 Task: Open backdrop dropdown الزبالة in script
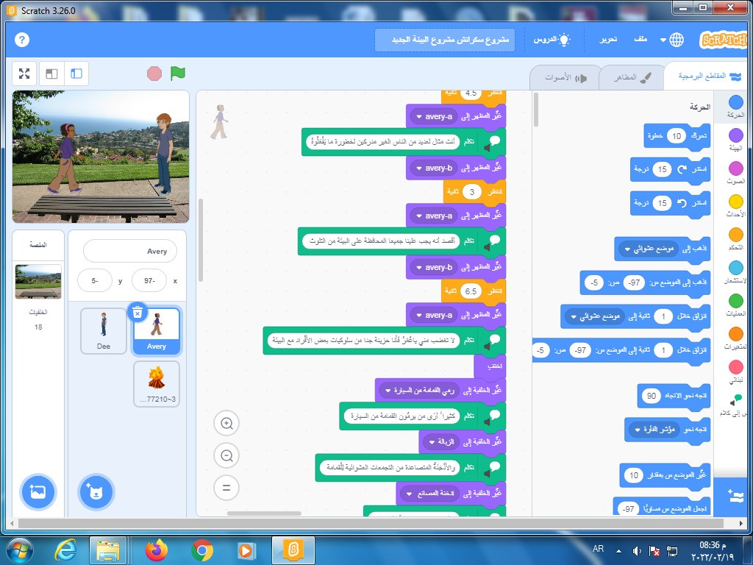pos(441,441)
